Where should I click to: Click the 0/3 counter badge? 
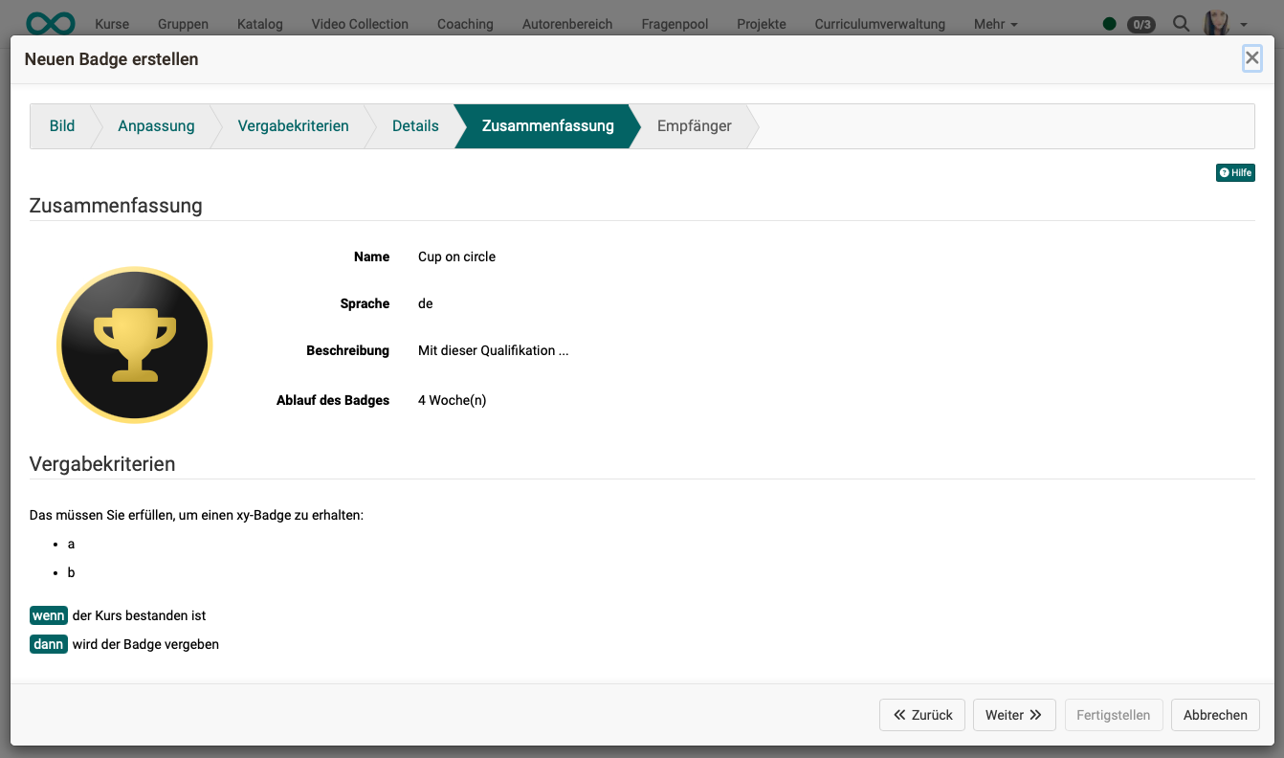[x=1141, y=24]
